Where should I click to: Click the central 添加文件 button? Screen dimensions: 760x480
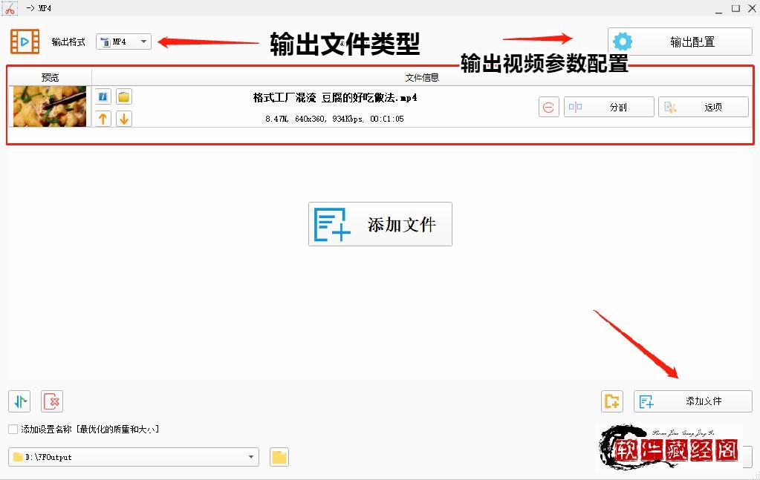point(380,224)
